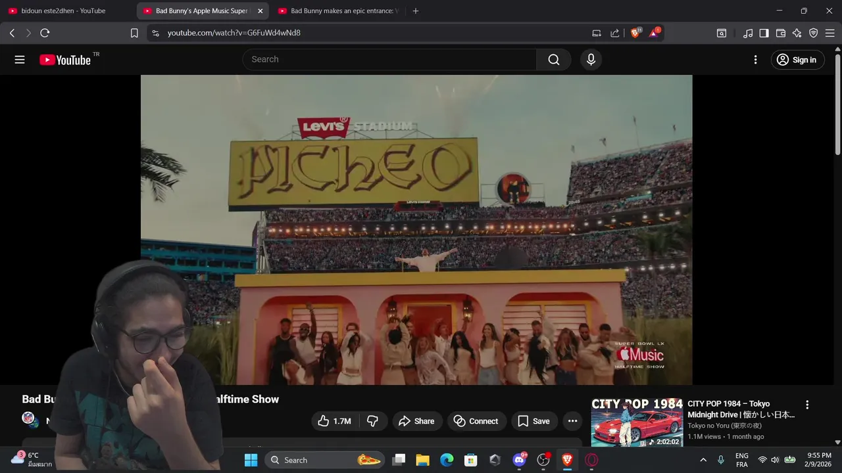
Task: Click the Connect button
Action: [x=476, y=421]
